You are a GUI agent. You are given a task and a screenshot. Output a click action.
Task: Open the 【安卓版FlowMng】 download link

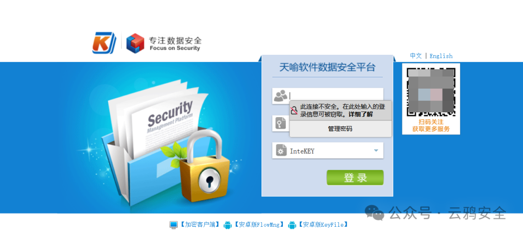(x=259, y=225)
